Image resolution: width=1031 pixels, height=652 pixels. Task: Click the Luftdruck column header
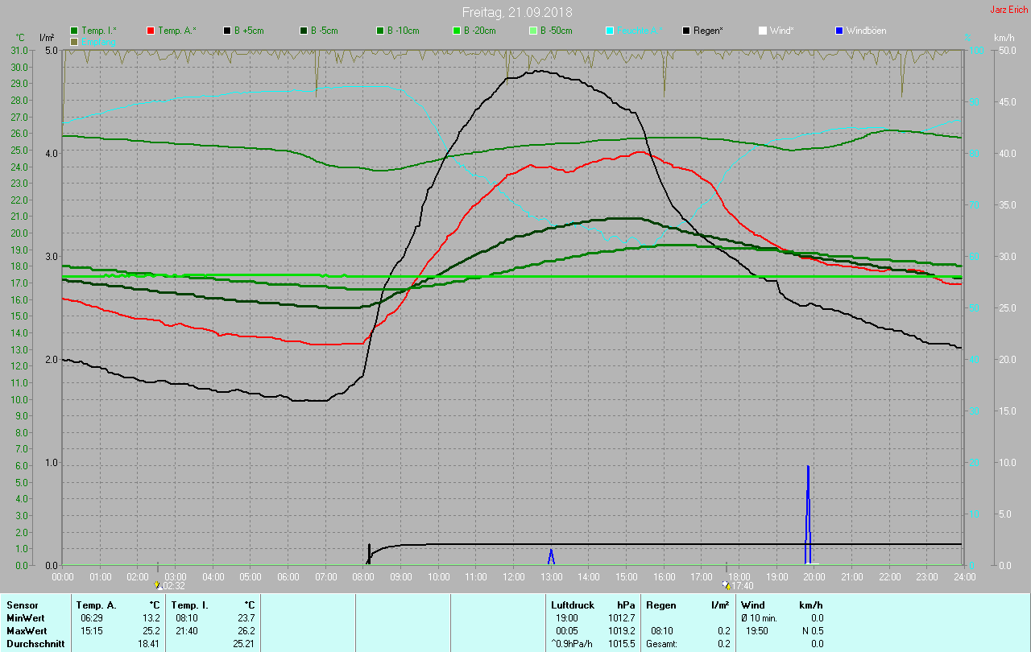click(x=573, y=605)
